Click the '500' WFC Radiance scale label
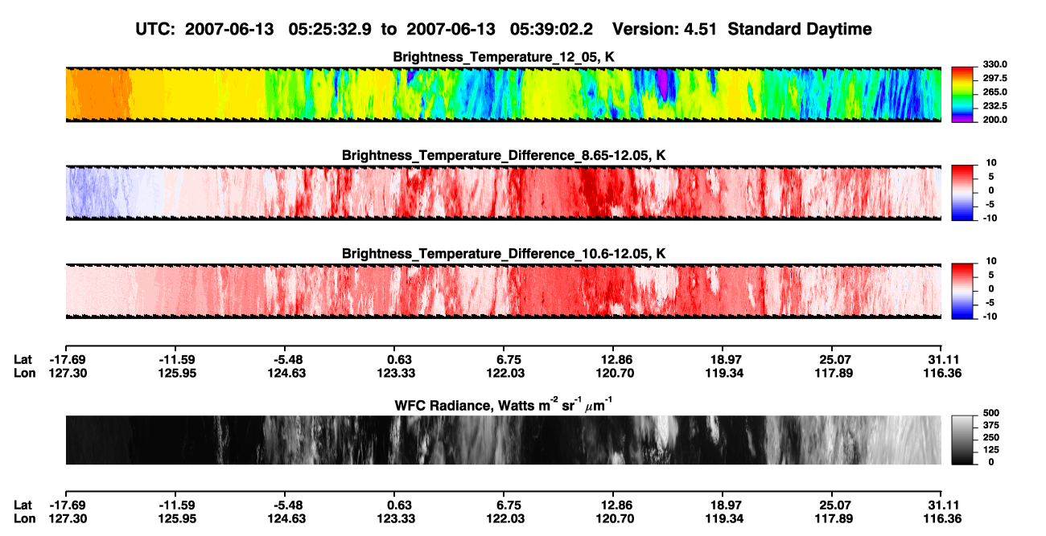This screenshot has width=1046, height=536. click(991, 413)
